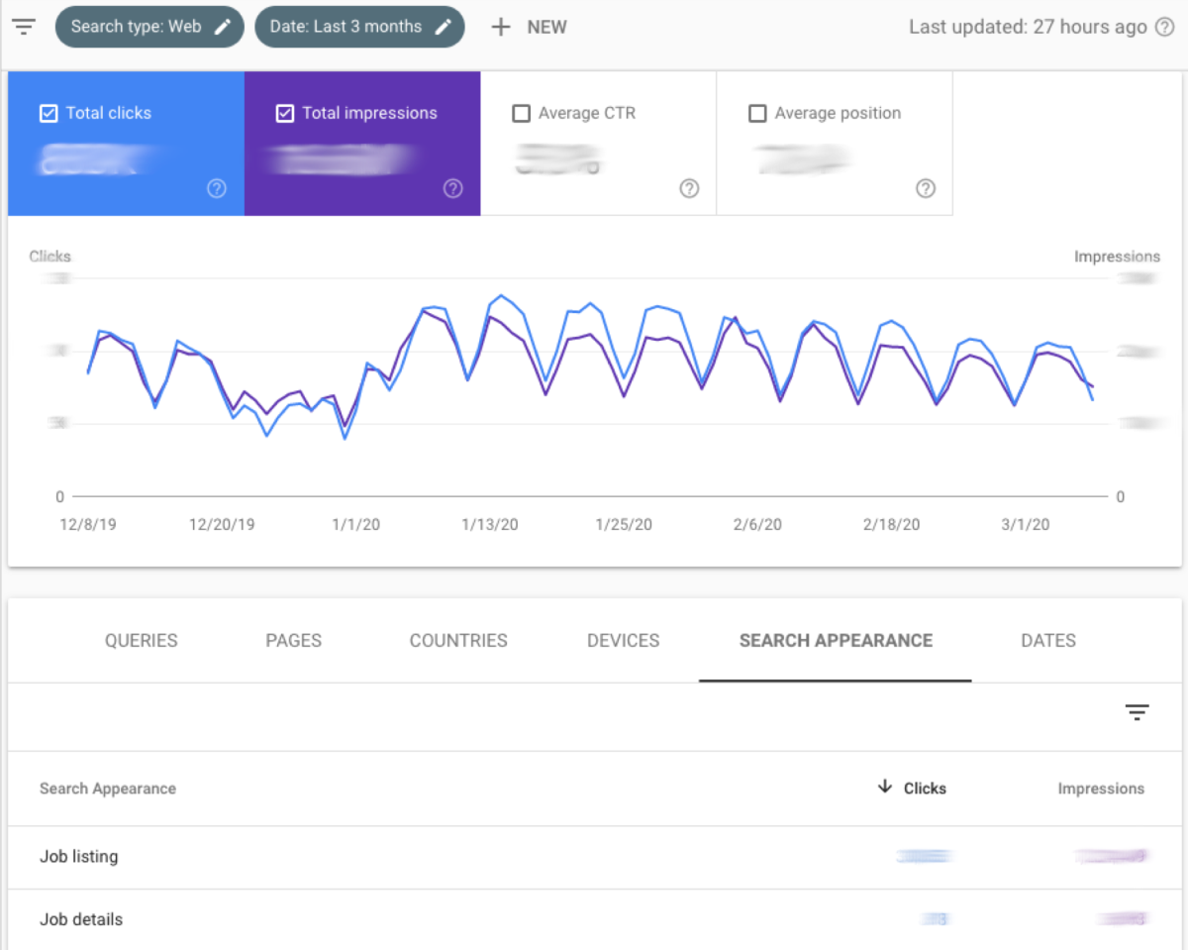Enable the Average position checkbox
Screen dimensions: 1188x950
tap(757, 114)
